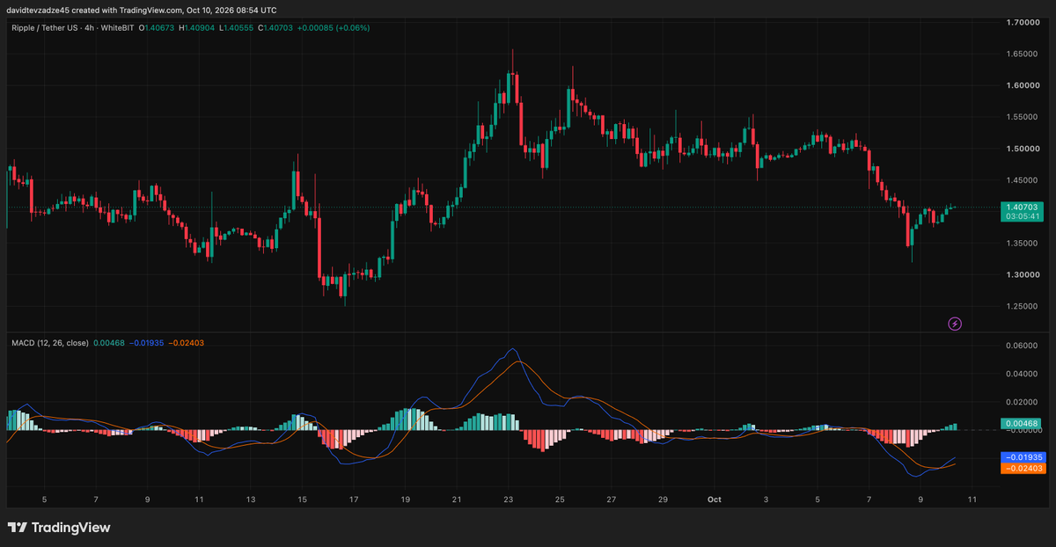Screen dimensions: 1056x547
Task: Click the blue legend value -0.01935
Action: [146, 343]
